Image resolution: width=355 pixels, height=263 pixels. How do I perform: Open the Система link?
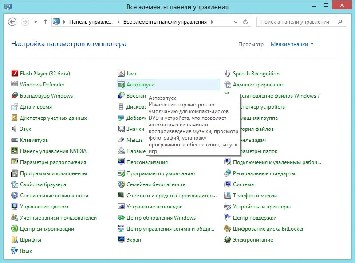tap(243, 184)
